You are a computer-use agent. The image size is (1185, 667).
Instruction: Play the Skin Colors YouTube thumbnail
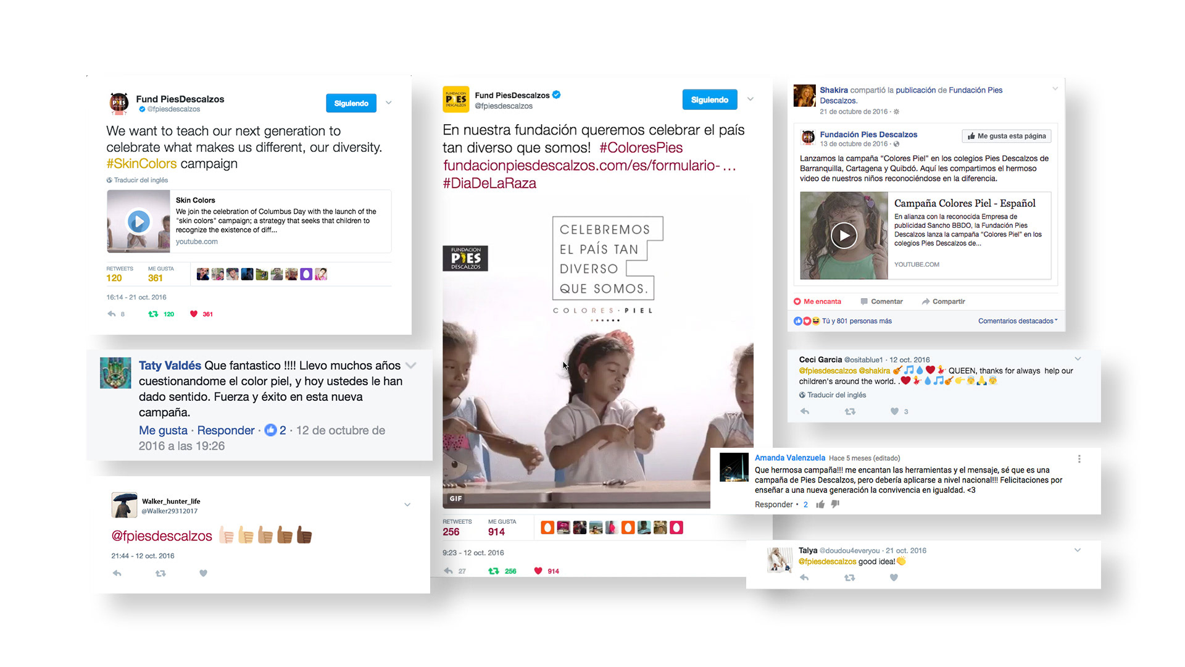pos(139,221)
